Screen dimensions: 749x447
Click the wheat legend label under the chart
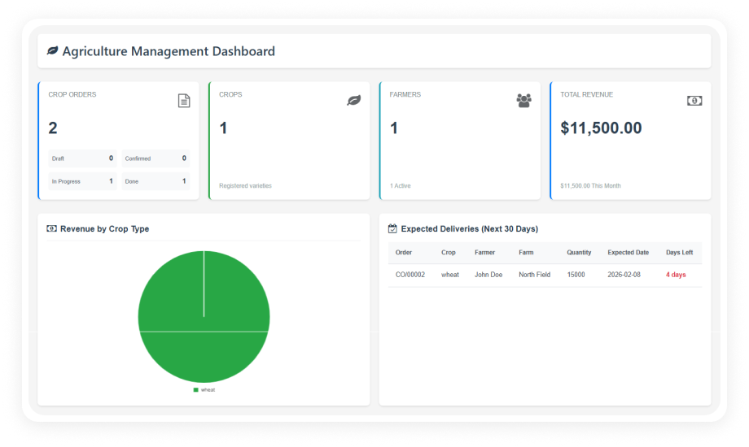[x=208, y=390]
